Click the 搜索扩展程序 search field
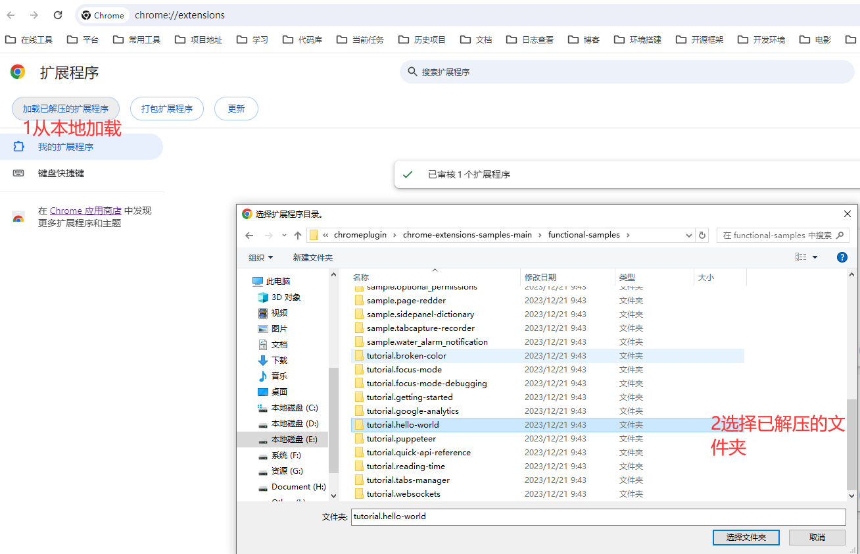This screenshot has height=554, width=860. [x=627, y=72]
